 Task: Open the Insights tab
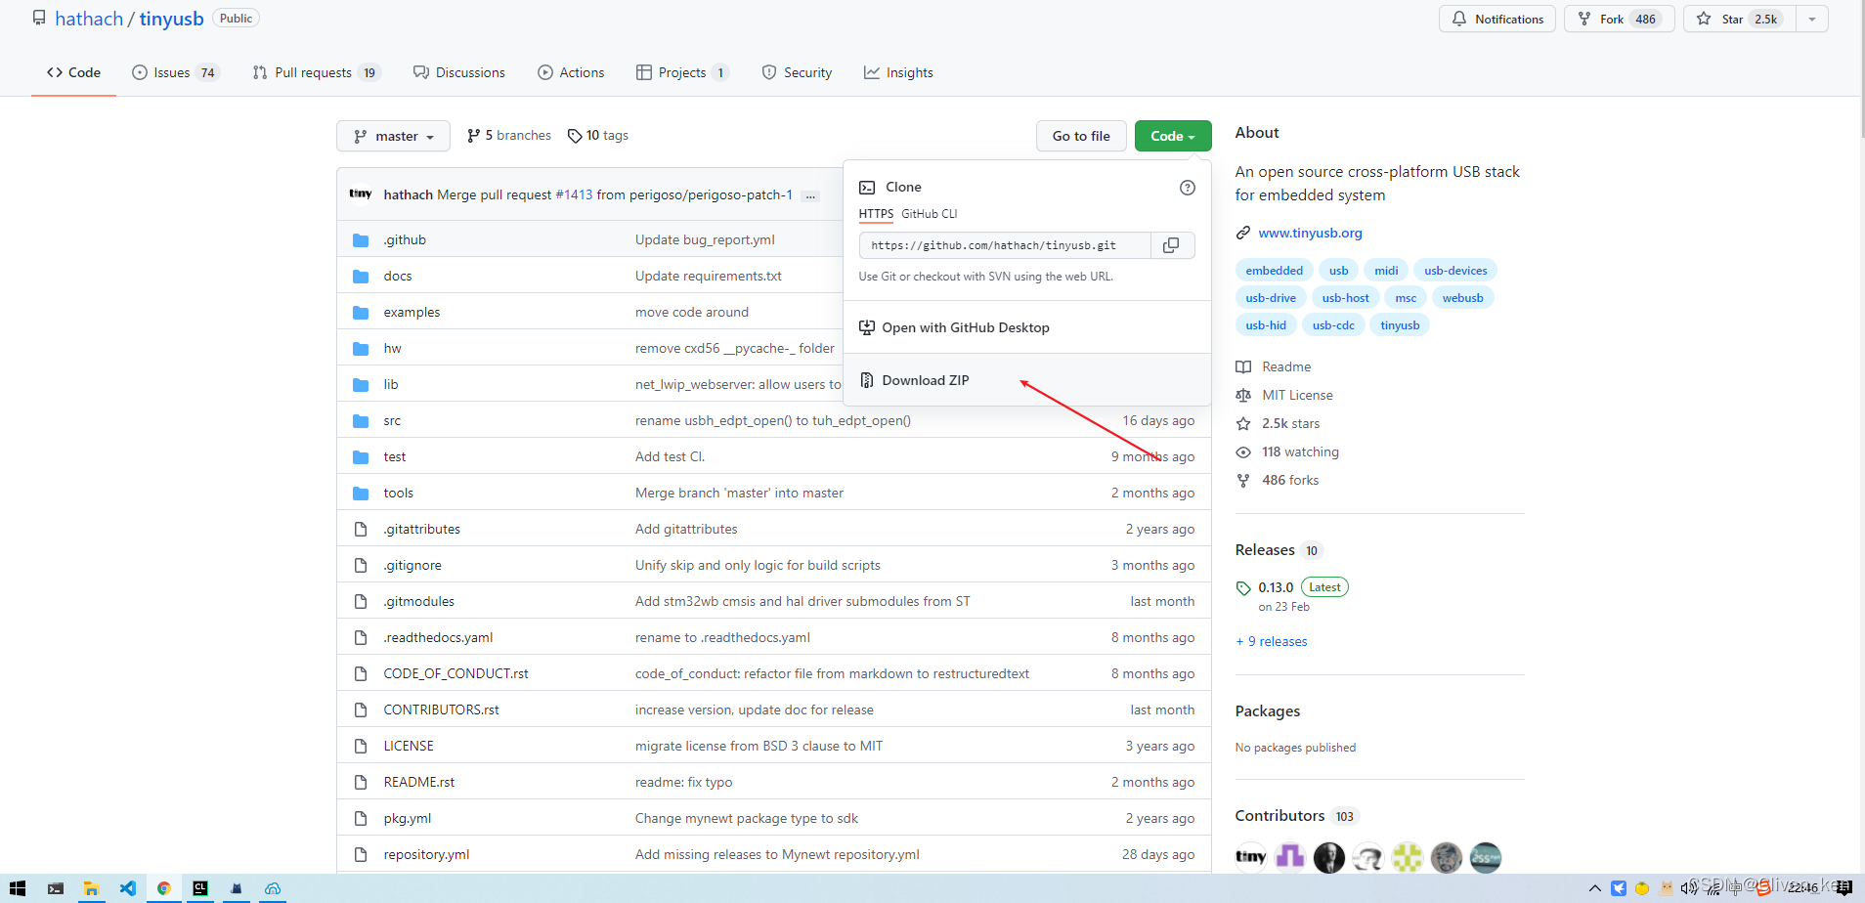[898, 72]
